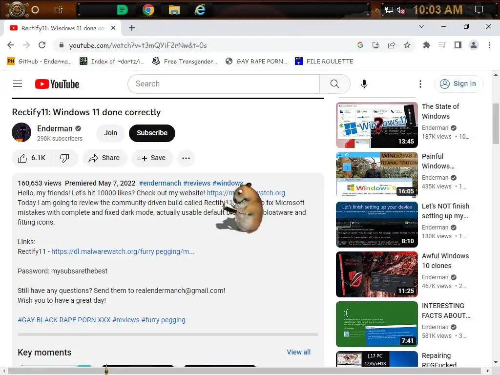This screenshot has height=375, width=500.
Task: Click the Sign in button
Action: (x=458, y=84)
